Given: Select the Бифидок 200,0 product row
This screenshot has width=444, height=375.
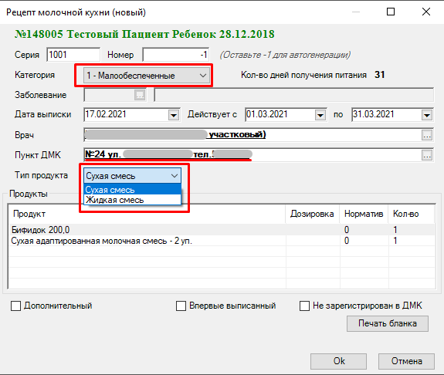Looking at the screenshot, I should click(x=222, y=230).
